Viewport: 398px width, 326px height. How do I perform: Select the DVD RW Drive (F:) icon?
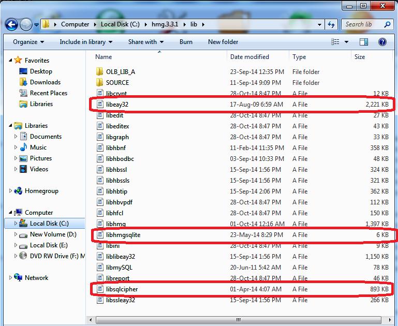click(23, 256)
